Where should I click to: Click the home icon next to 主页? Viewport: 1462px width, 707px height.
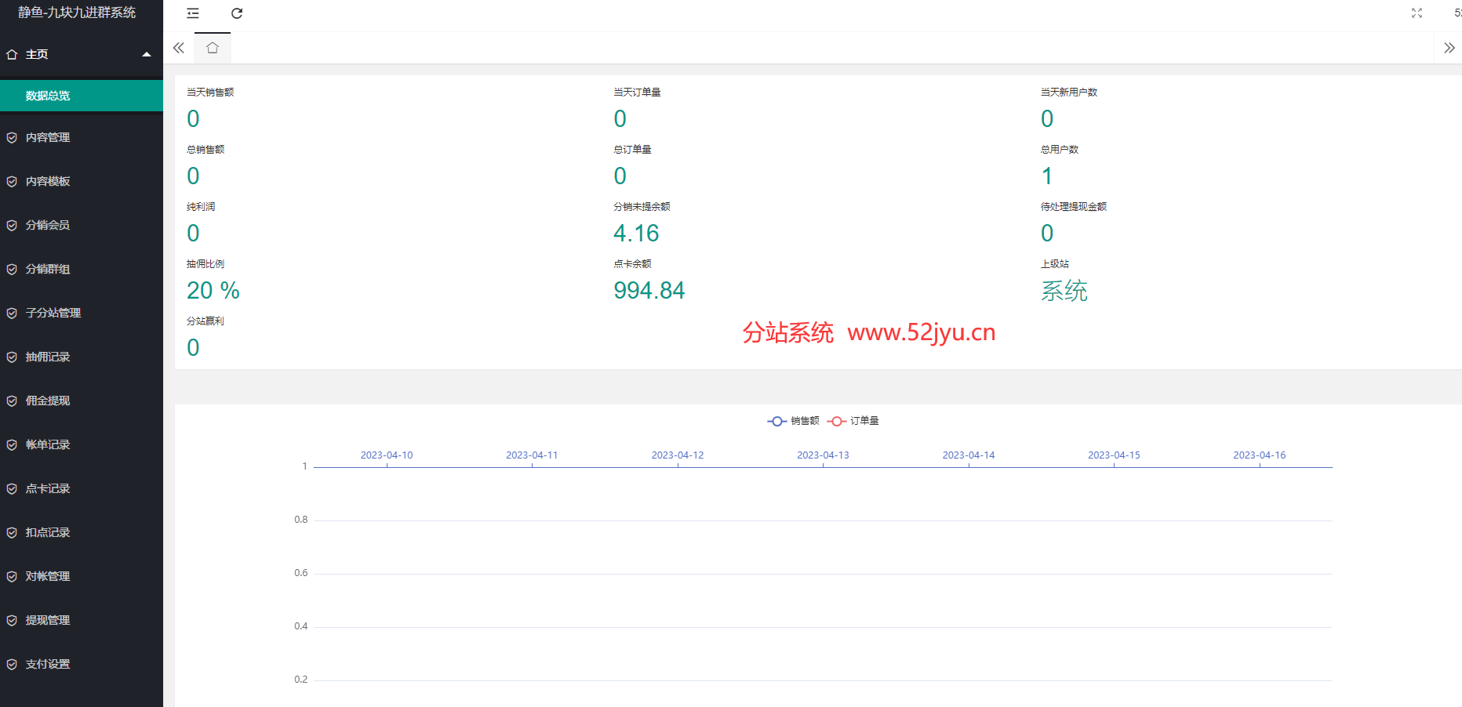pos(12,55)
